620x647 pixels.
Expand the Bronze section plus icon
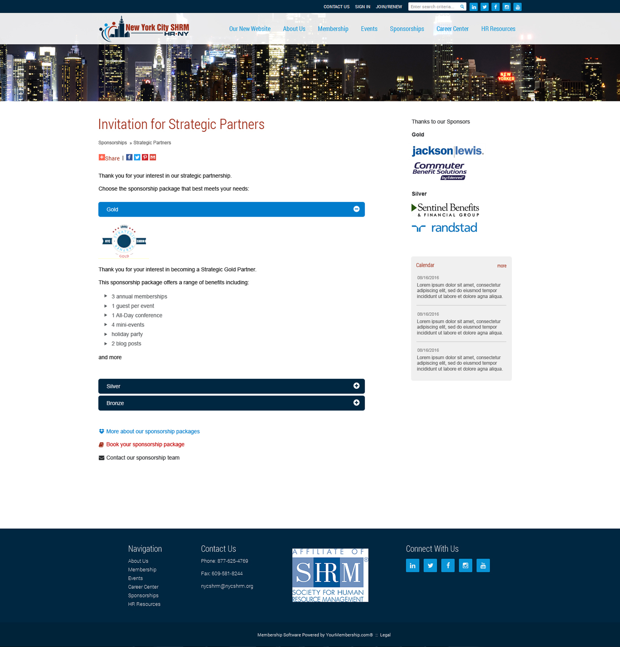point(357,403)
